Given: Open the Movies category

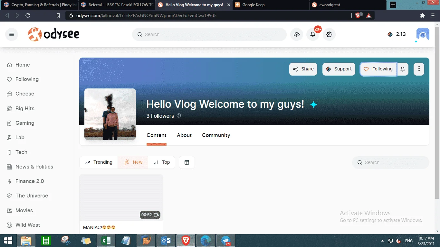Looking at the screenshot, I should (x=20, y=210).
